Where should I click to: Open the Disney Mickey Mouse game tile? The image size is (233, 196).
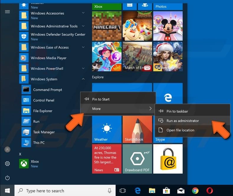(x=168, y=26)
